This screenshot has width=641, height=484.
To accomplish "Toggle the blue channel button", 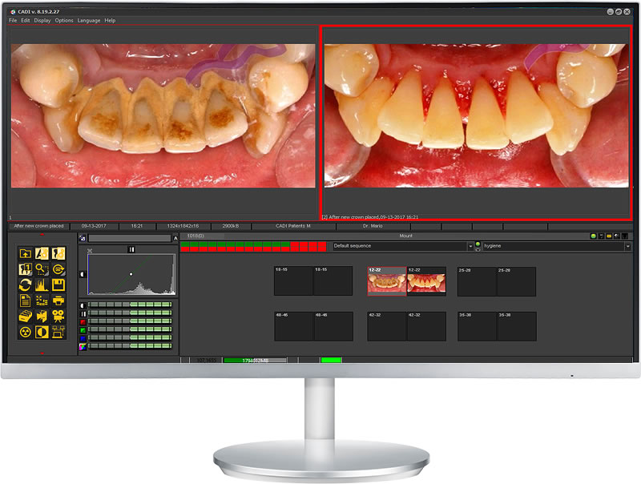I will tap(83, 337).
